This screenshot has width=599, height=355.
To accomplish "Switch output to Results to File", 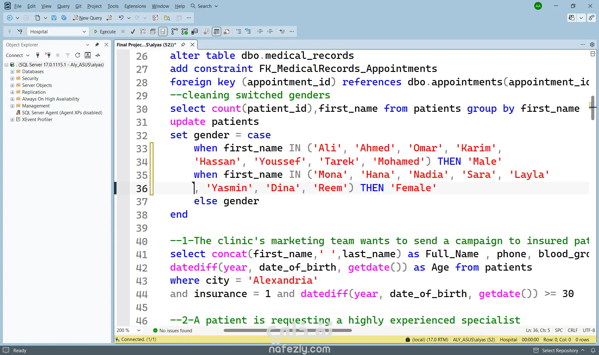I will click(x=227, y=31).
